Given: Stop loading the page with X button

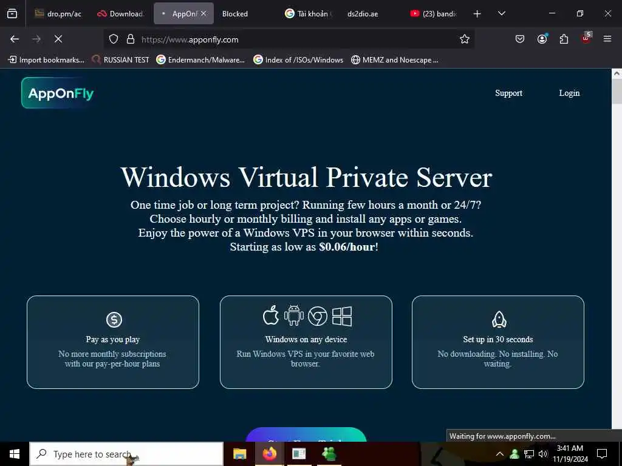Looking at the screenshot, I should click(58, 39).
